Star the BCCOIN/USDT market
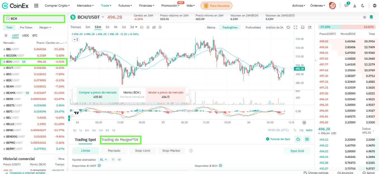The image size is (379, 174). (x=4, y=55)
